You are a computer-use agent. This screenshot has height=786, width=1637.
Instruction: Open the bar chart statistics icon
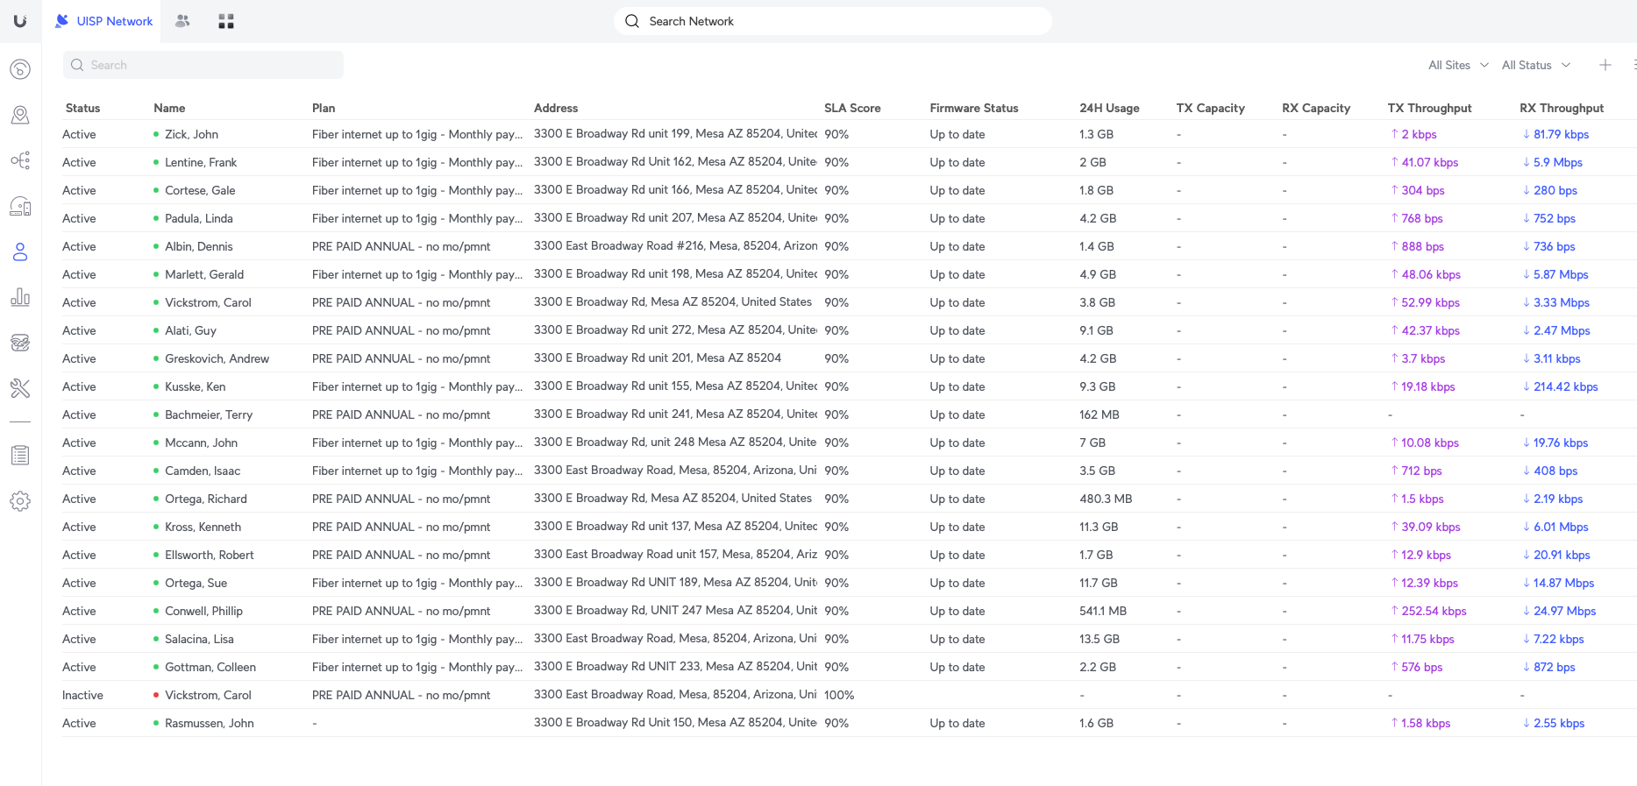pos(20,297)
